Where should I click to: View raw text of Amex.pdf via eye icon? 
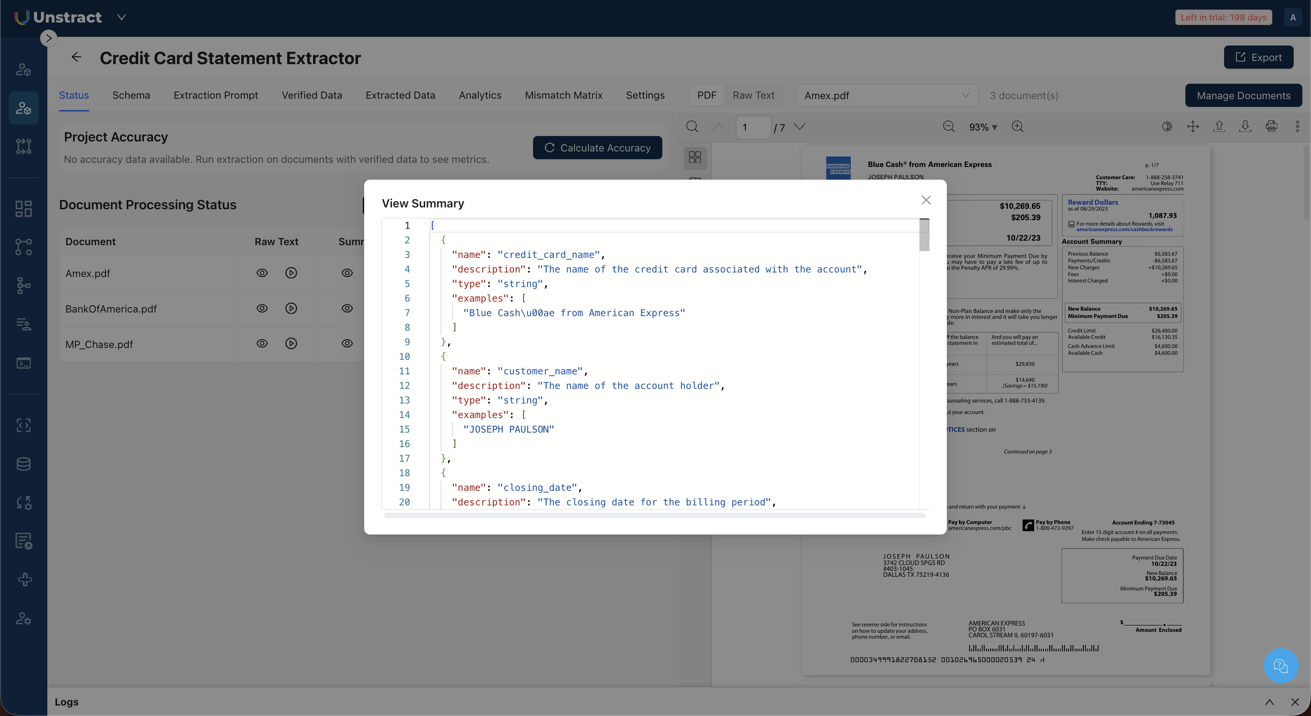(x=262, y=273)
